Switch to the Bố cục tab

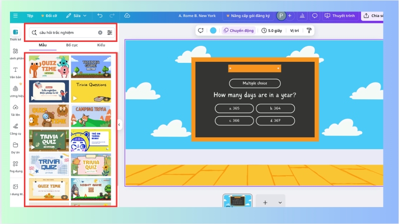pos(72,45)
